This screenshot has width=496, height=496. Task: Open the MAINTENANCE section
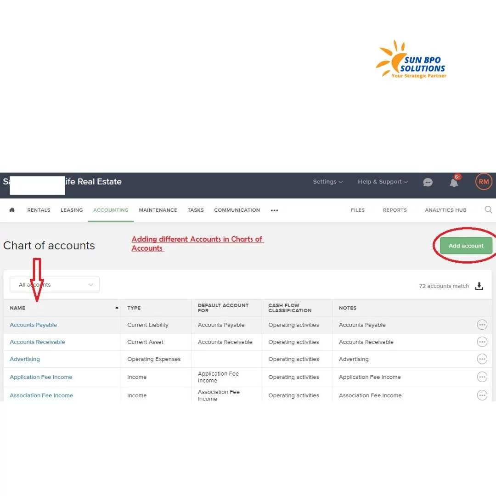[x=158, y=210]
